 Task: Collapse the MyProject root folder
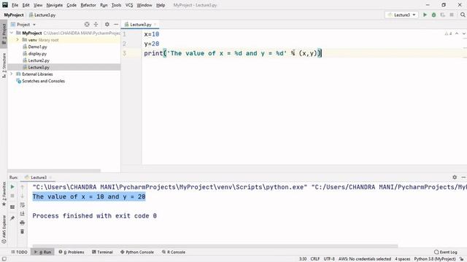[x=12, y=33]
